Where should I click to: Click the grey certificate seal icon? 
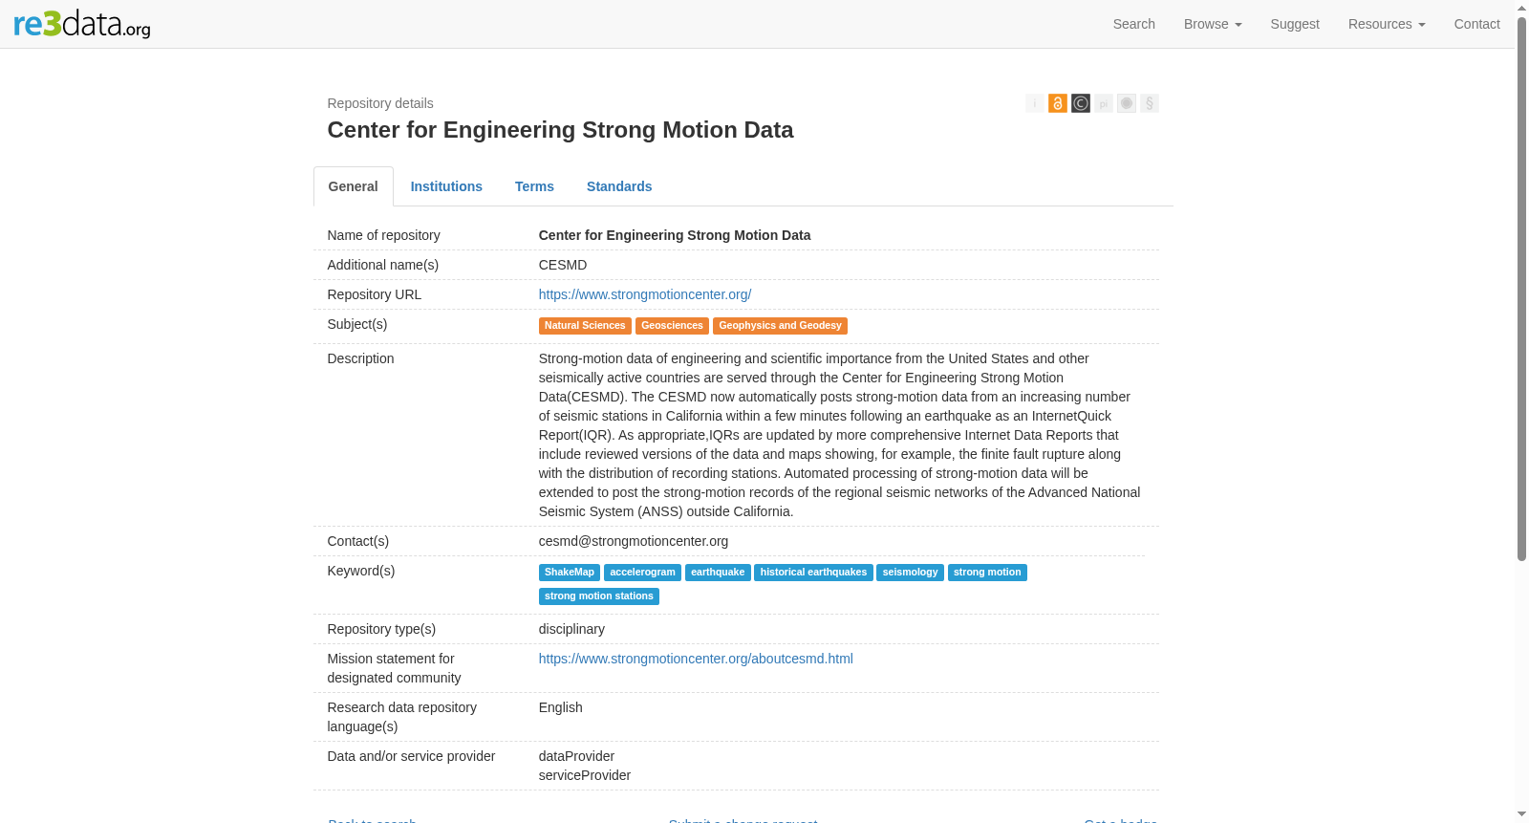1127,103
